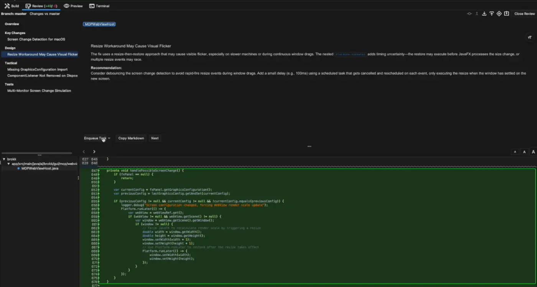Go to next change with right chevron
The width and height of the screenshot is (537, 287).
[x=94, y=152]
